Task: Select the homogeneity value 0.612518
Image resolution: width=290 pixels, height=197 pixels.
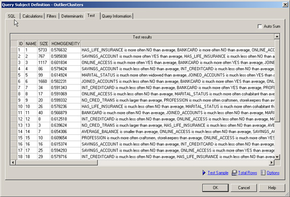Action: click(x=65, y=119)
